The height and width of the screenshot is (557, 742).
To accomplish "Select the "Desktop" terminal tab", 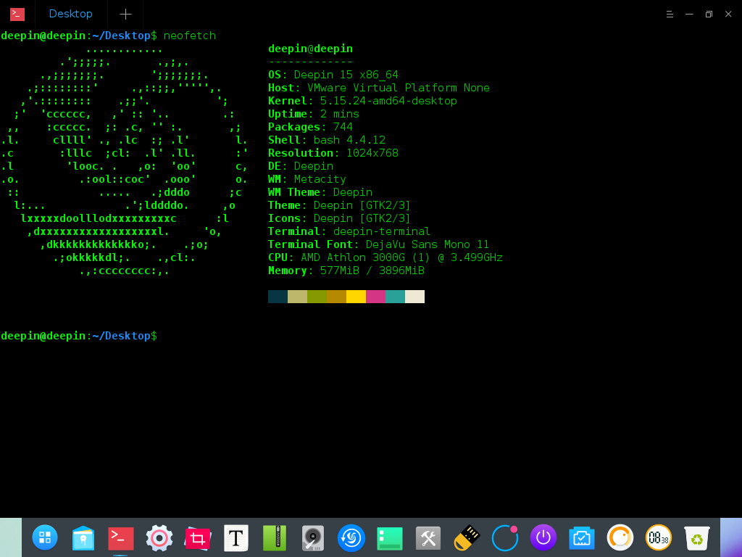I will coord(71,14).
